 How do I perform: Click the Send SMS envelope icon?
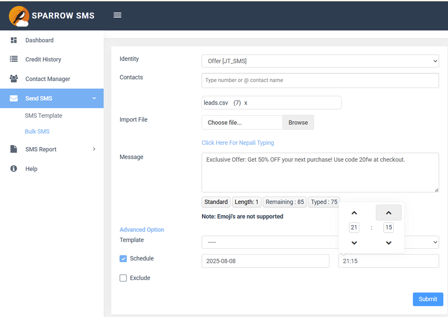click(14, 98)
